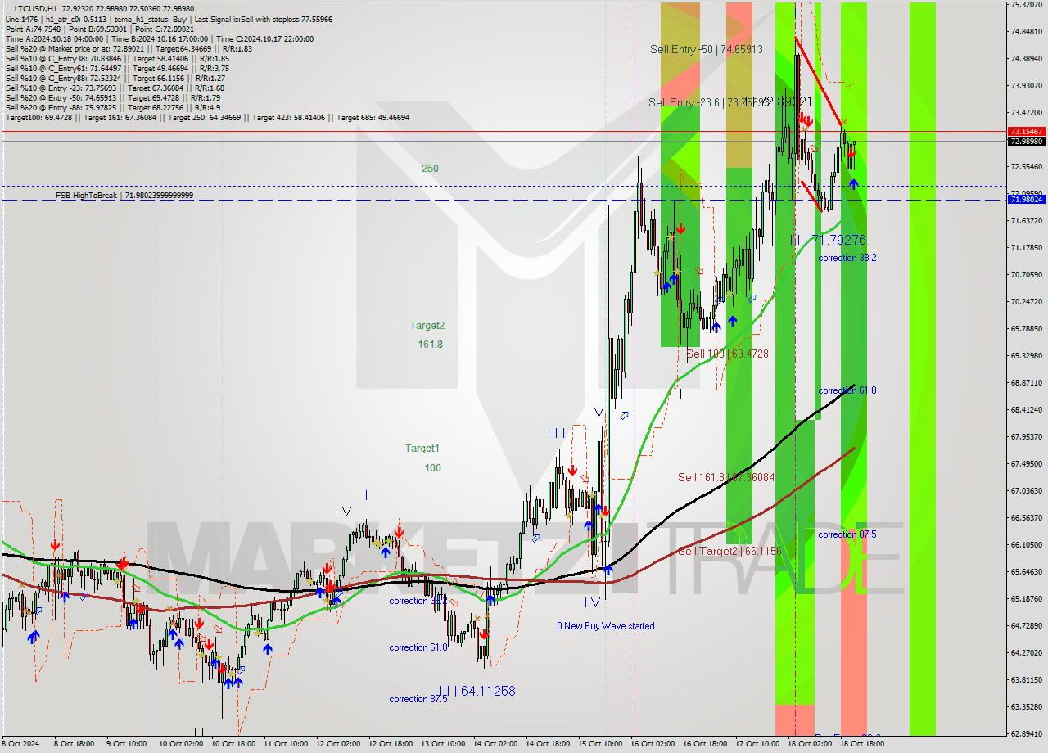1048x753 pixels.
Task: Click the 72.98980 current price tag
Action: (1026, 142)
